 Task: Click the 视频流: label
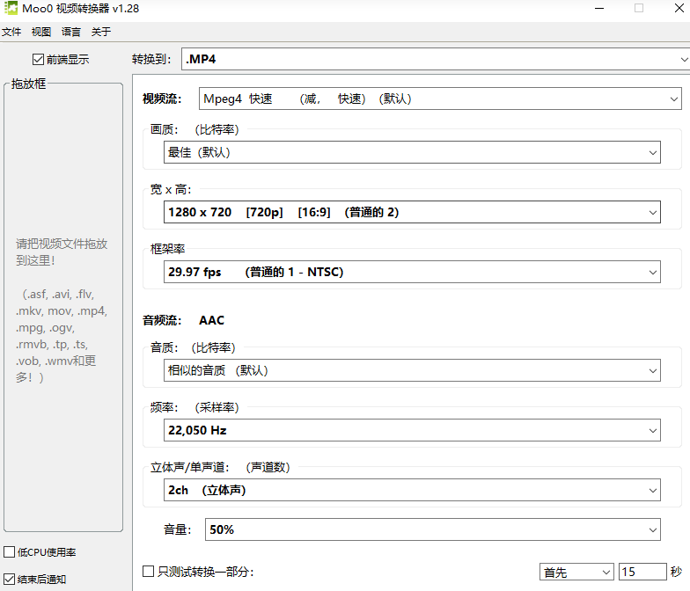pyautogui.click(x=162, y=98)
